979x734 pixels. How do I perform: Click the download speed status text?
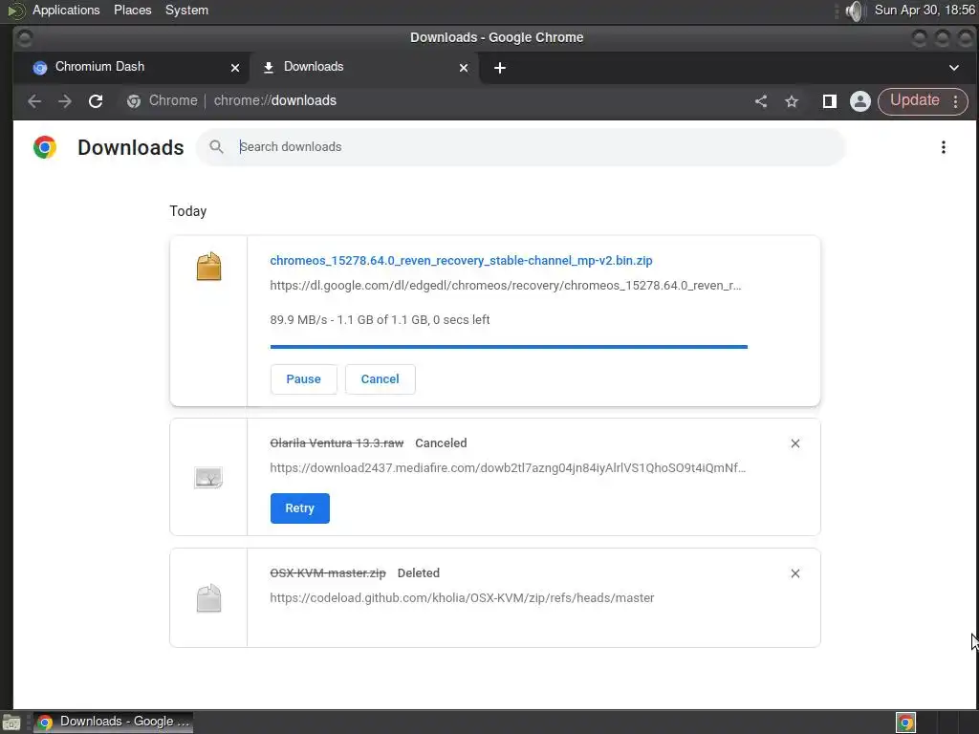(380, 319)
